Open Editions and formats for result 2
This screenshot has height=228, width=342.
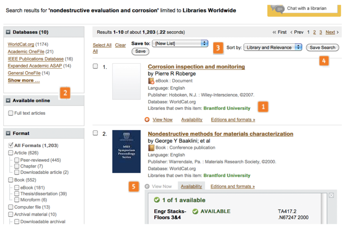(x=232, y=187)
